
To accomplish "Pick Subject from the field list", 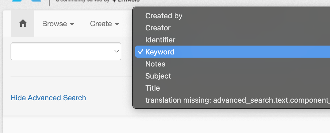I will [233, 76].
